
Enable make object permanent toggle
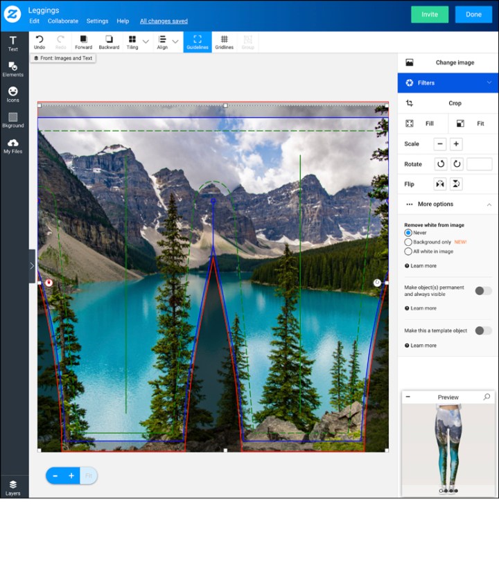tap(482, 290)
